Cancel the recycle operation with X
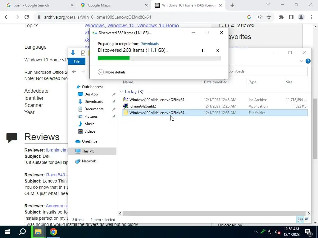The image size is (318, 238). (x=218, y=51)
